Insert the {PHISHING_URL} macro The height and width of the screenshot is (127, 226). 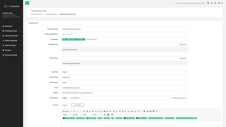69,118
